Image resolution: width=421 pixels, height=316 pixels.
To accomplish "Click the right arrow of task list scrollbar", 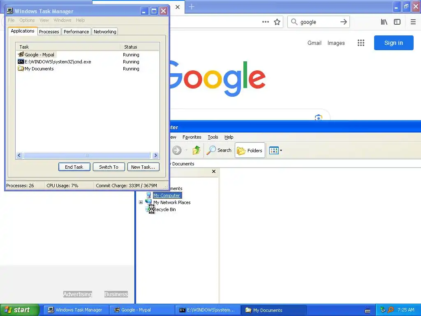I will click(155, 155).
